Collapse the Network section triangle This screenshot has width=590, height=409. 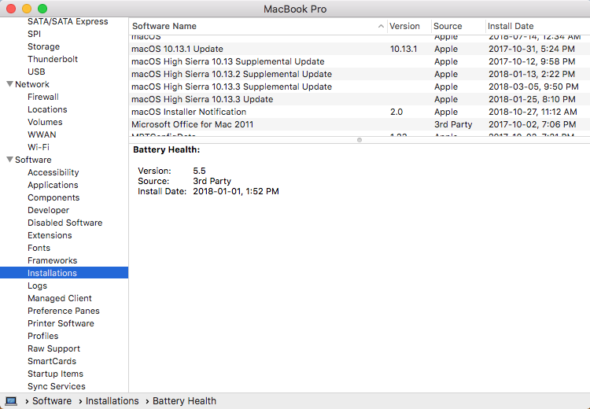[10, 84]
